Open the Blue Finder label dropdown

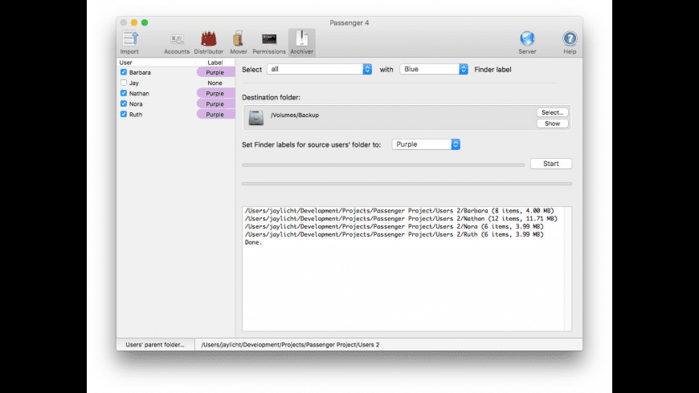click(434, 69)
